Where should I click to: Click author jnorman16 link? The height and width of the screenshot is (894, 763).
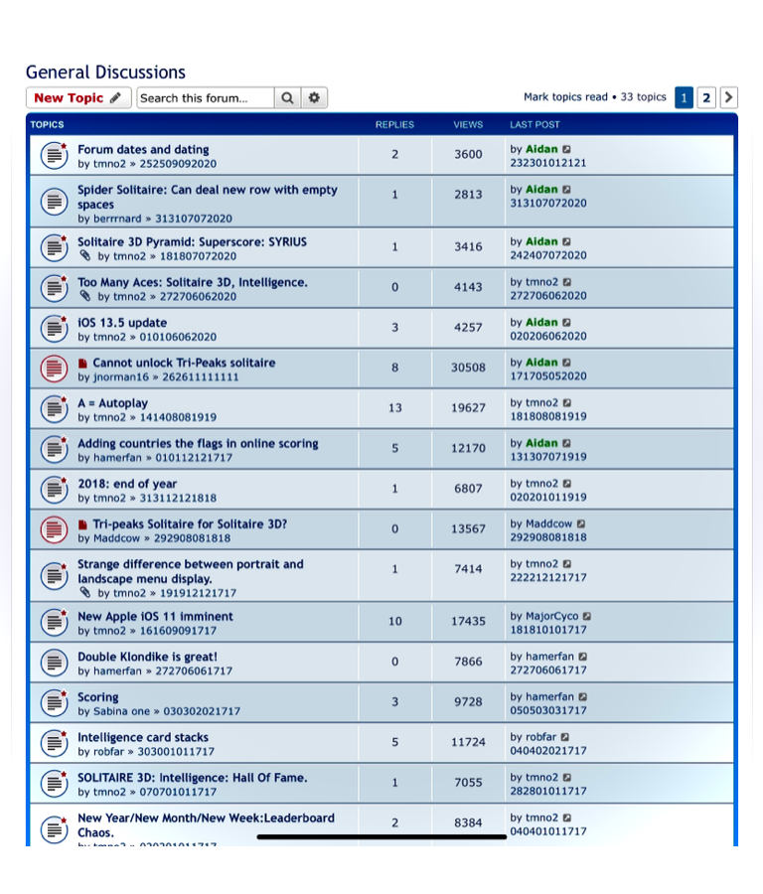pyautogui.click(x=121, y=376)
